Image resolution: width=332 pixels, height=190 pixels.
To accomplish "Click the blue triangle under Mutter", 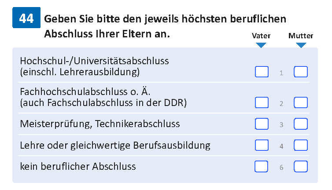I will tap(301, 45).
